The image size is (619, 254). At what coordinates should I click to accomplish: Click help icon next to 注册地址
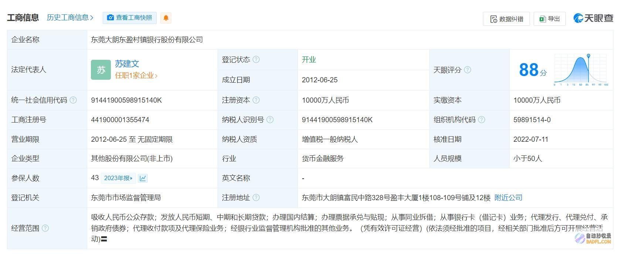click(256, 198)
